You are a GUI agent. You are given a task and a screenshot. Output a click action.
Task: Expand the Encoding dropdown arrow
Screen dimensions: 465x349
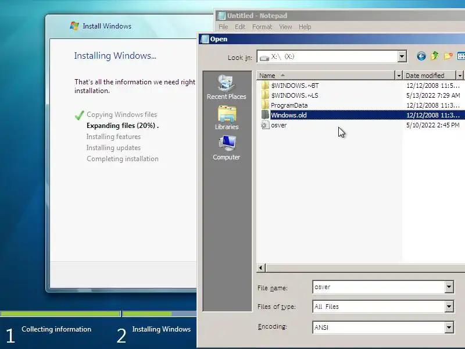click(x=449, y=327)
